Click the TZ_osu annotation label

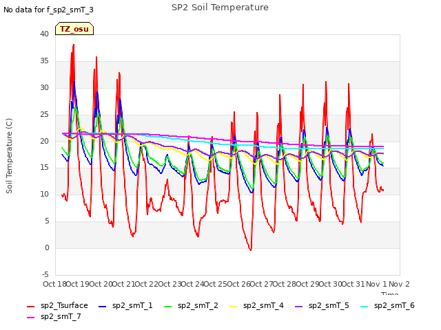[x=74, y=29]
